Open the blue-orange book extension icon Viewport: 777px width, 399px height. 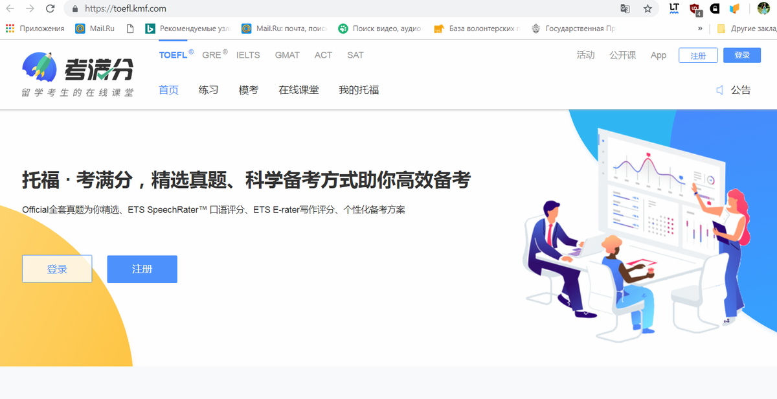pyautogui.click(x=734, y=9)
